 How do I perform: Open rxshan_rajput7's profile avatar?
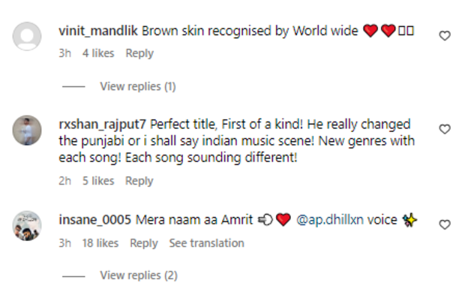tap(28, 130)
